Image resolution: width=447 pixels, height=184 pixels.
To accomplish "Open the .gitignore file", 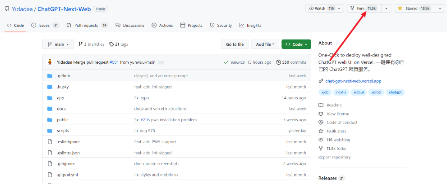I will point(66,164).
